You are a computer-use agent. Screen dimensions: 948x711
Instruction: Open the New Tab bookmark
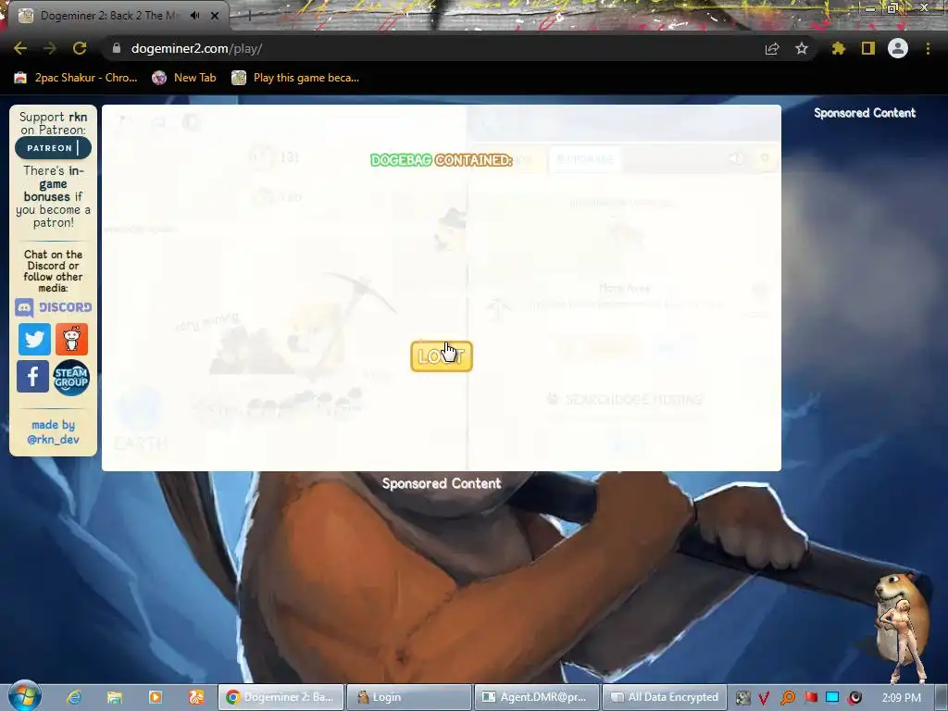184,78
